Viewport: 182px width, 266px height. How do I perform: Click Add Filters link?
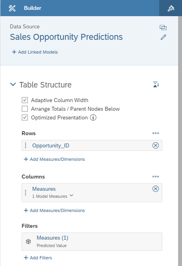(x=38, y=258)
